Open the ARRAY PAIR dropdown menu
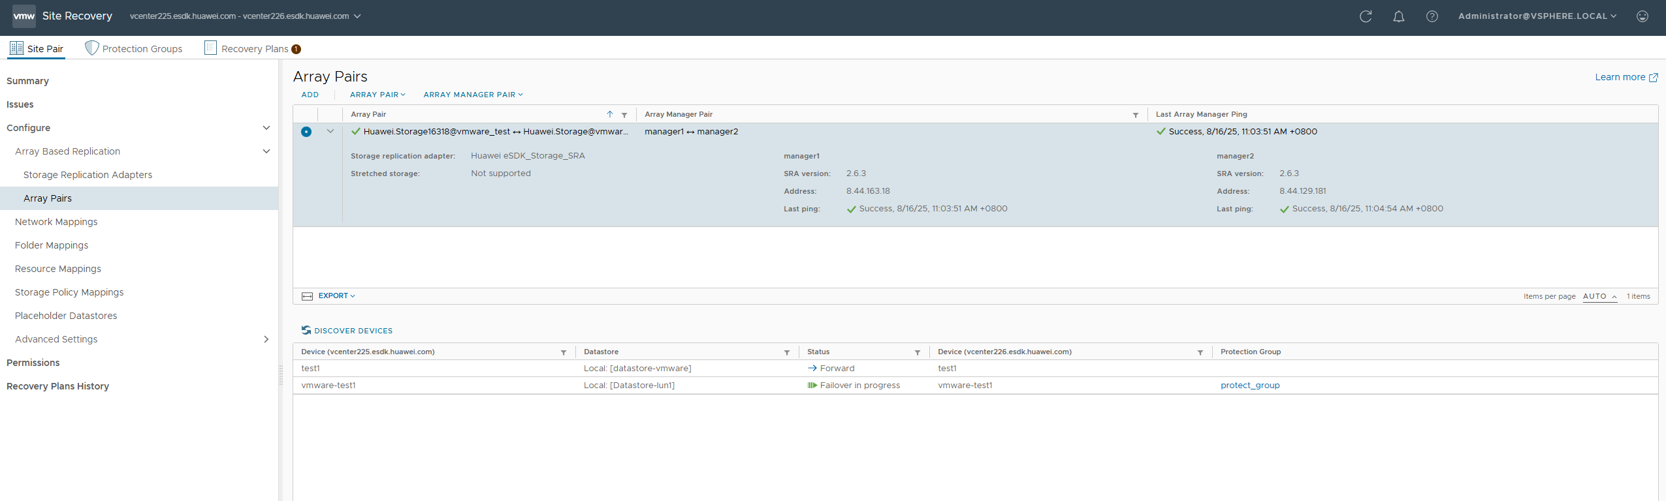 377,95
